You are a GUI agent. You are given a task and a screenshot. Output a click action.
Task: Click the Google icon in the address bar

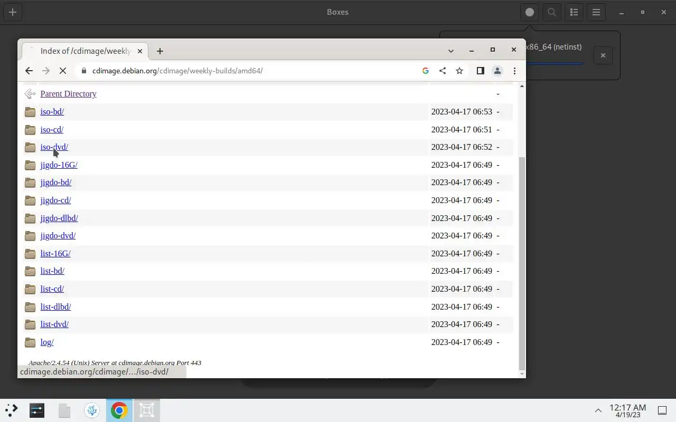coord(426,71)
